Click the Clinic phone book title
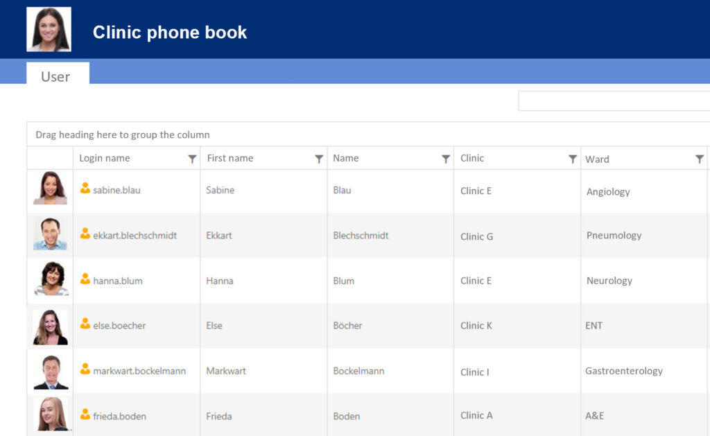The width and height of the screenshot is (710, 436). pos(169,32)
